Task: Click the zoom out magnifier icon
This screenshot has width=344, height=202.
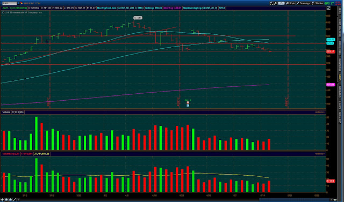Action: (x=11, y=200)
